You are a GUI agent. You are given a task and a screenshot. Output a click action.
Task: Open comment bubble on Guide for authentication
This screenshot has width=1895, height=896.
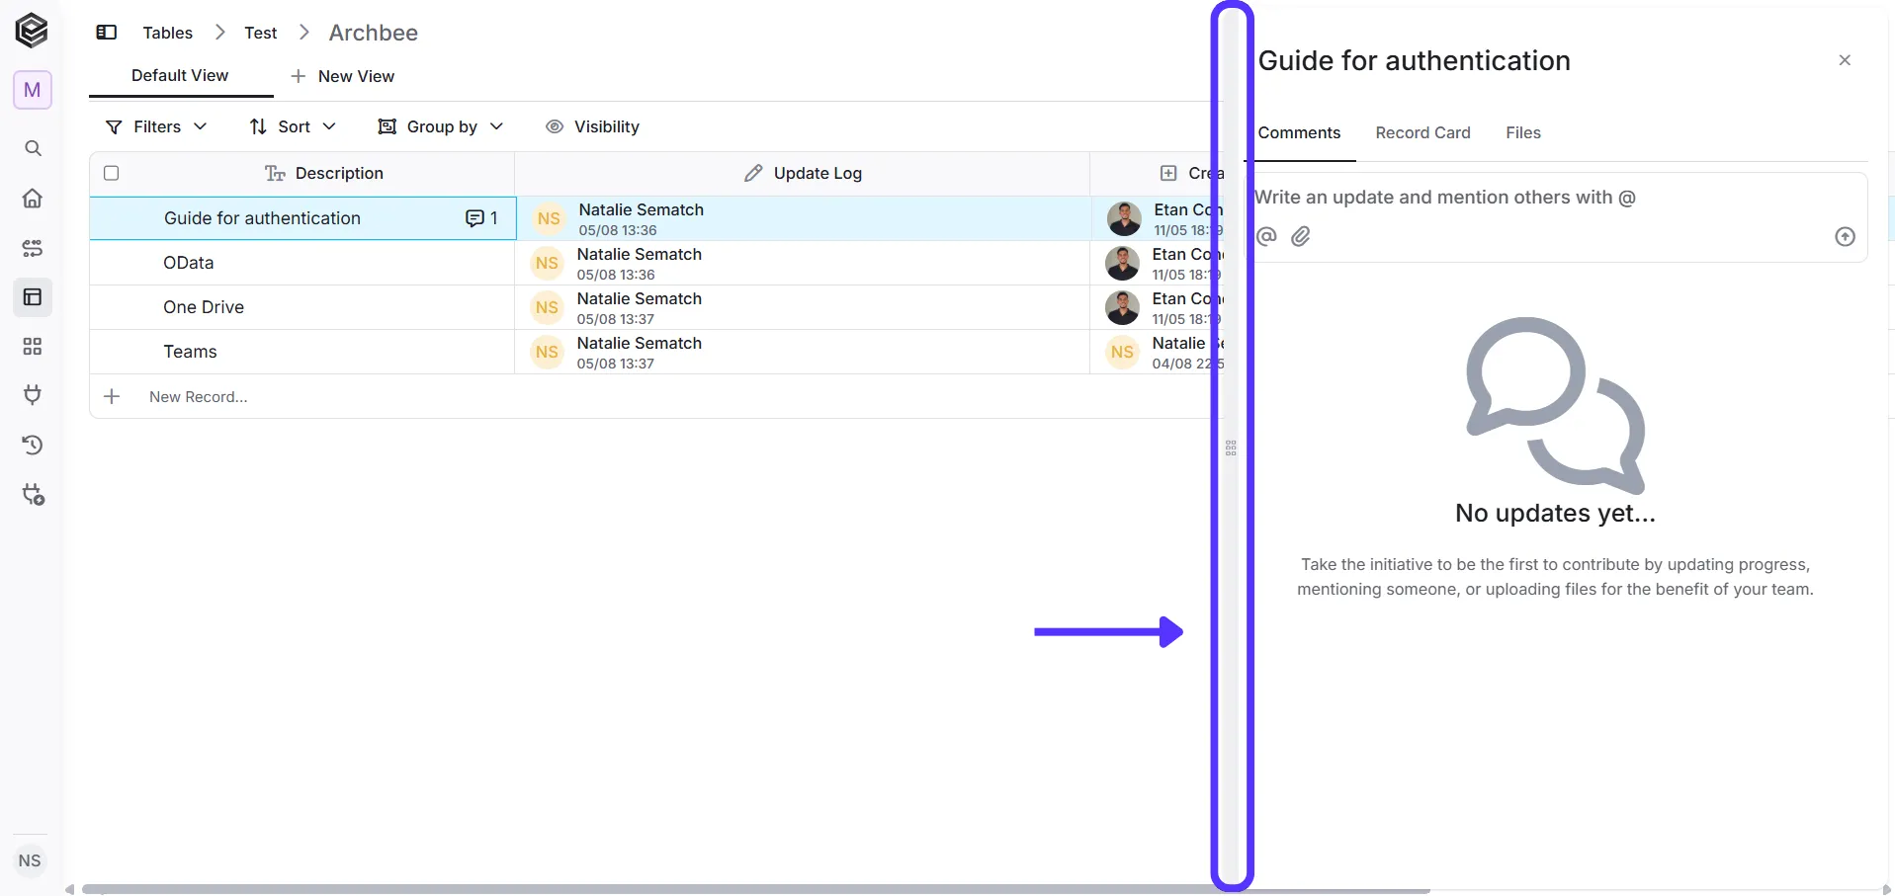coord(481,218)
